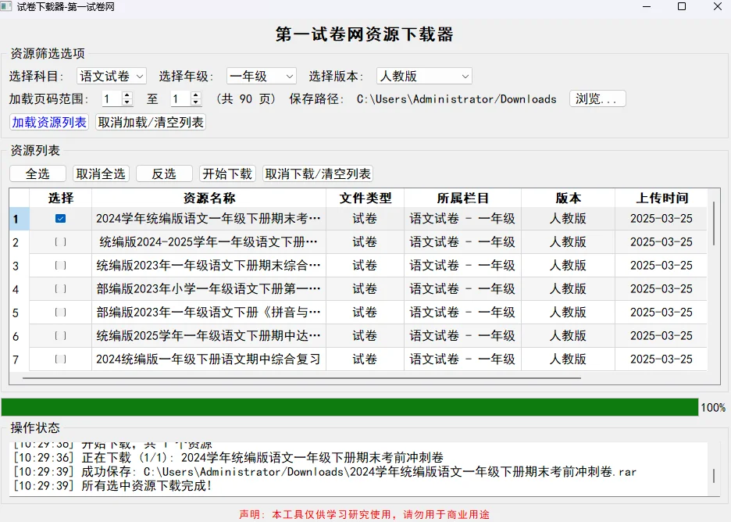Click the 2025-03-25 upload date in row 7

pyautogui.click(x=661, y=359)
